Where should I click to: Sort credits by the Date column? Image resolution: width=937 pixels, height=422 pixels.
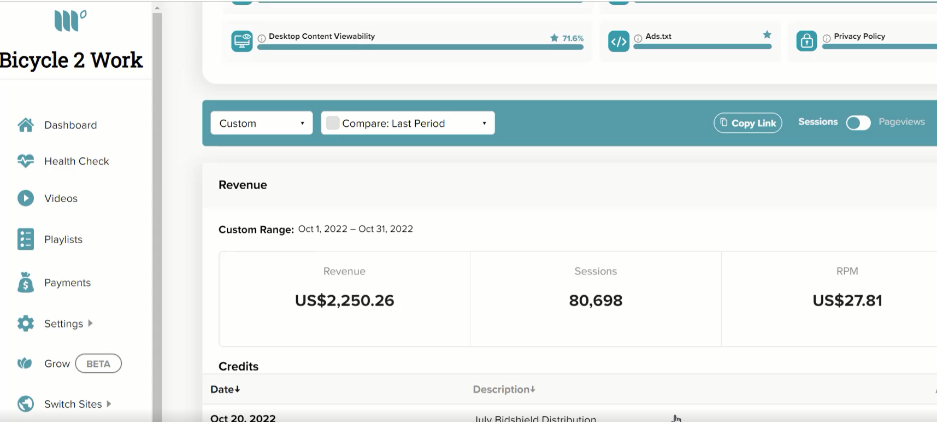pyautogui.click(x=225, y=389)
